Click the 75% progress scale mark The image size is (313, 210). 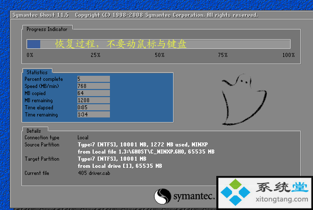[223, 55]
